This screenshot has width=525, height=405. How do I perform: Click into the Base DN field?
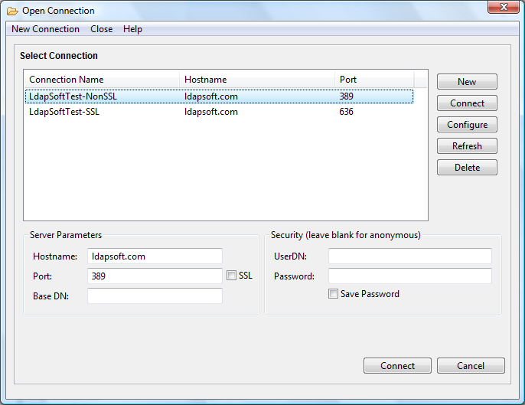click(155, 296)
